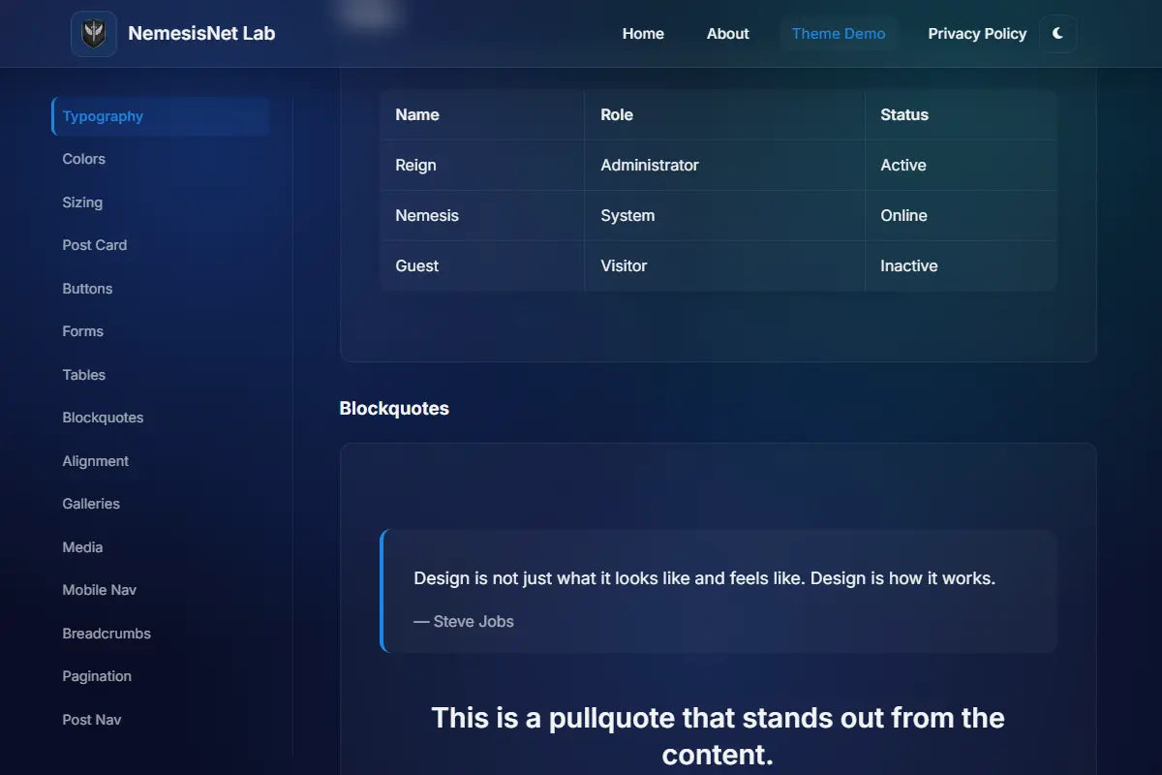Open the Media sidebar link
1162x775 pixels.
point(161,547)
